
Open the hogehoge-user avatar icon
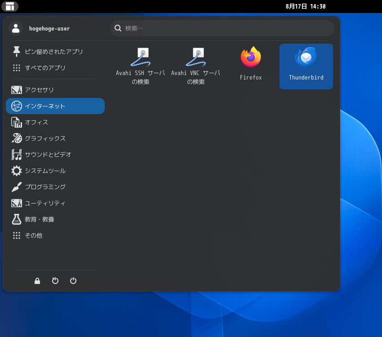[16, 28]
